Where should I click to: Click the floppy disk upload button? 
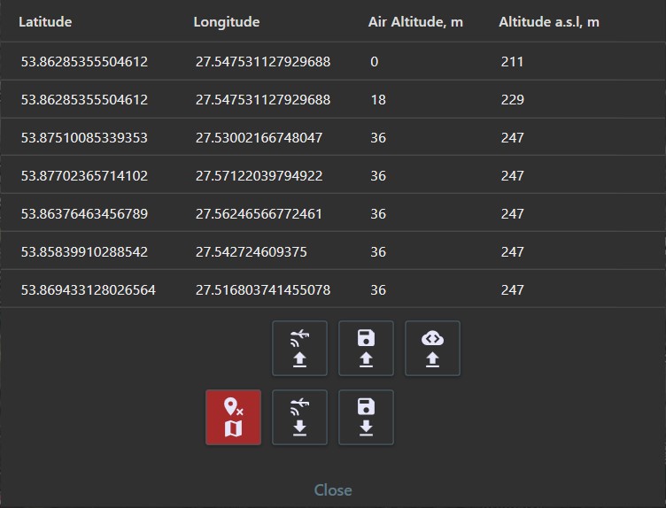(366, 348)
